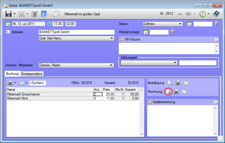Preview Bestätigung with magnifier document icon
The image size is (225, 143).
(x=170, y=83)
